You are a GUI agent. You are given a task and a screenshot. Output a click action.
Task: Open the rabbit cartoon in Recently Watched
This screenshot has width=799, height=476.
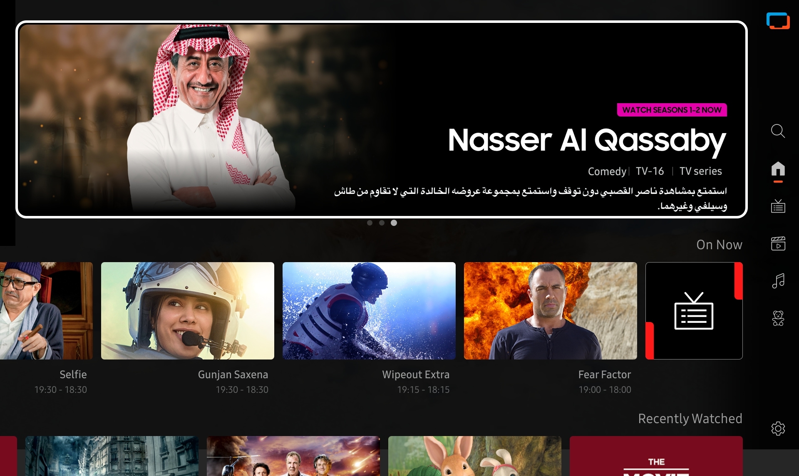click(x=474, y=456)
